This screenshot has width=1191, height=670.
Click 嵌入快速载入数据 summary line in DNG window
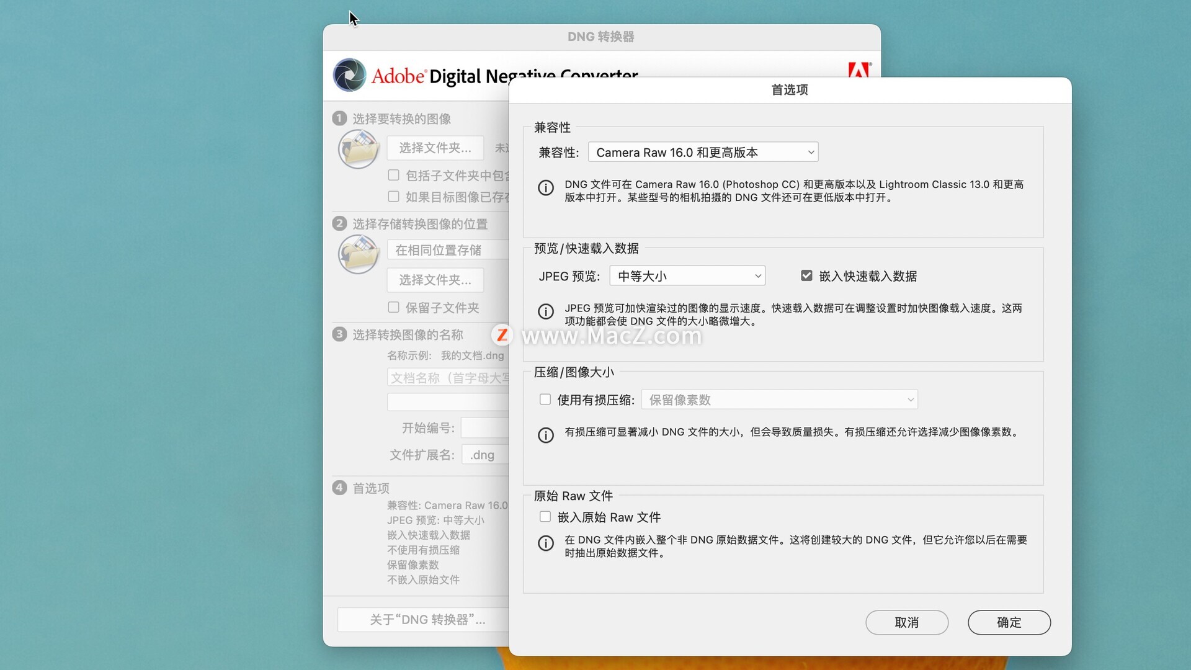(x=429, y=535)
